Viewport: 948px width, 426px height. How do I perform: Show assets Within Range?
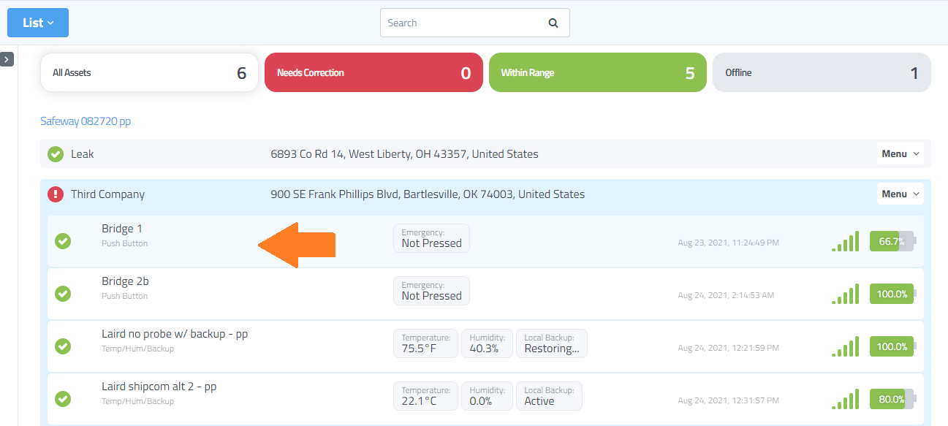pos(597,72)
